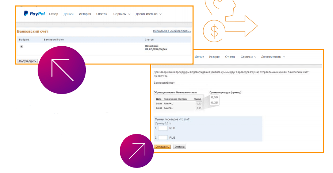Follow the Вернуться в «Мой профиль» link
Viewport: 333px width, 173px height.
172,31
